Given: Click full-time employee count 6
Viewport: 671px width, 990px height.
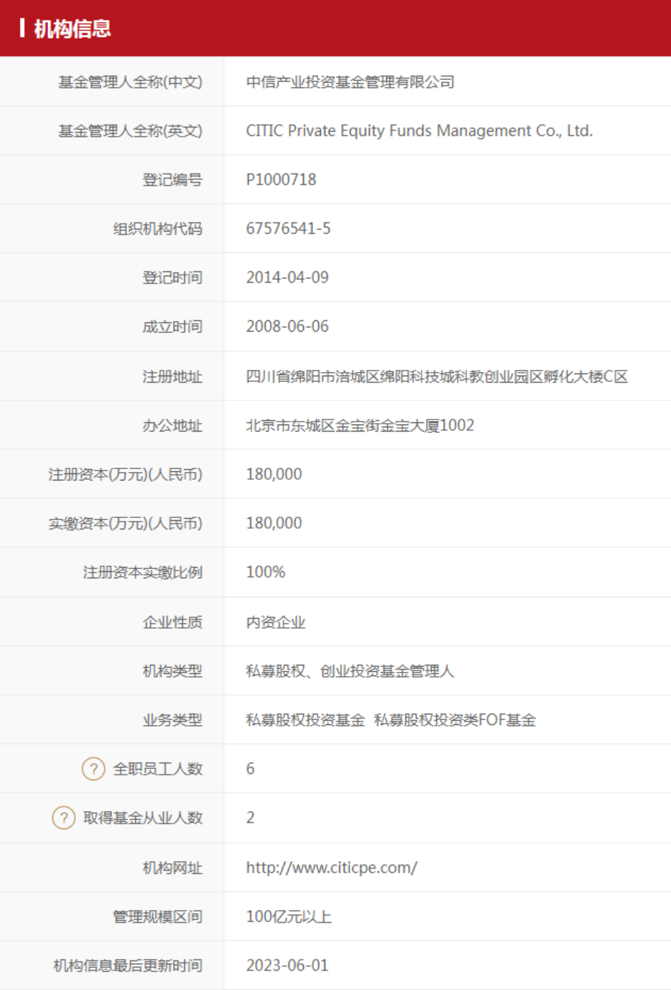Looking at the screenshot, I should click(x=250, y=769).
